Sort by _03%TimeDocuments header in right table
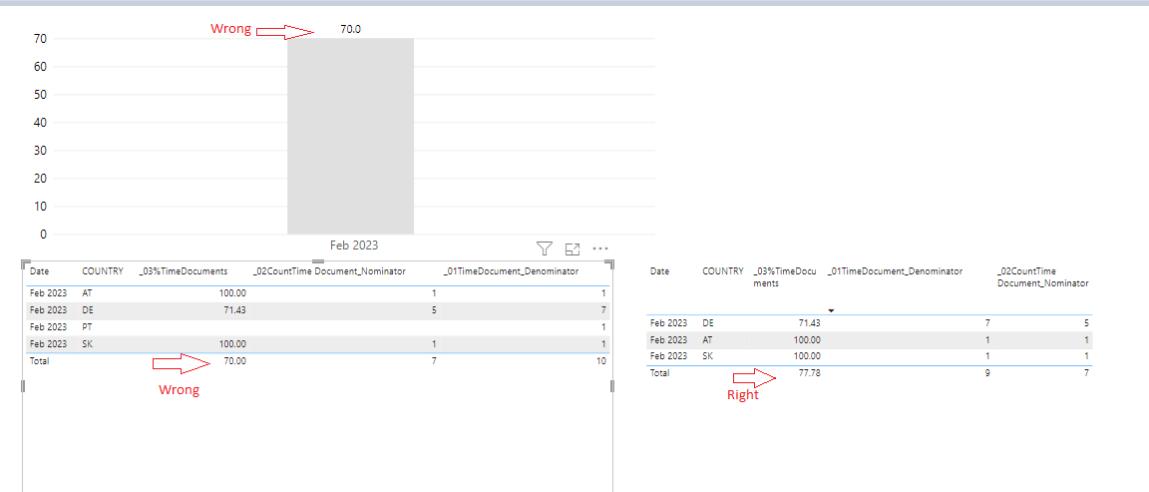Image resolution: width=1149 pixels, height=492 pixels. 784,277
